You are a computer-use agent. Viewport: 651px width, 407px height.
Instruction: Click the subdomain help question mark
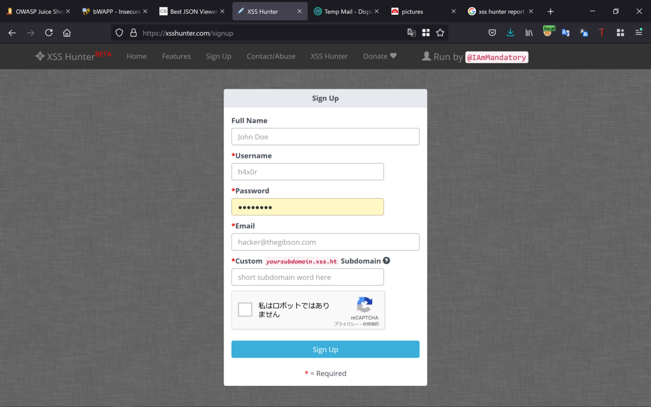click(x=386, y=260)
